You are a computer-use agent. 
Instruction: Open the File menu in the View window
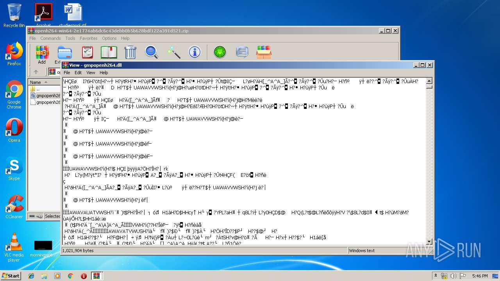click(67, 73)
